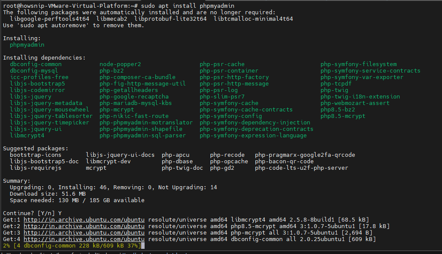442x254 pixels.
Task: Click php-tcpdf package name
Action: [336, 84]
